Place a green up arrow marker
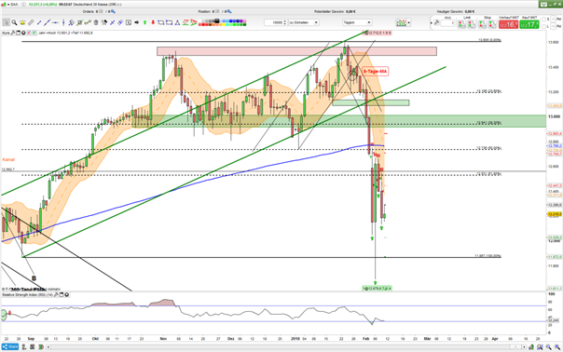This screenshot has height=352, width=563. [x=145, y=22]
